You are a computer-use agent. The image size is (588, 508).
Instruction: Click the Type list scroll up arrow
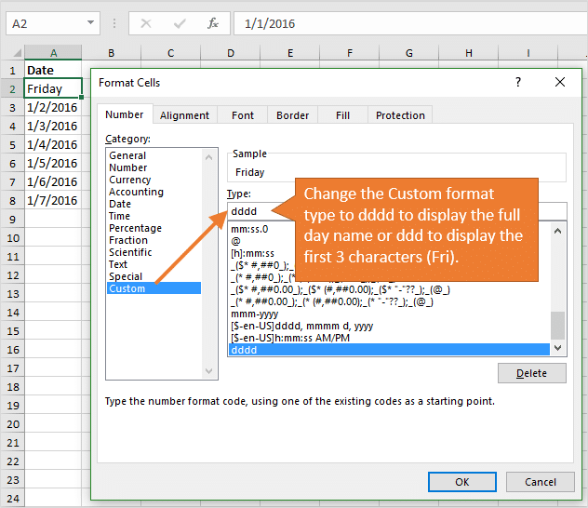pyautogui.click(x=557, y=231)
